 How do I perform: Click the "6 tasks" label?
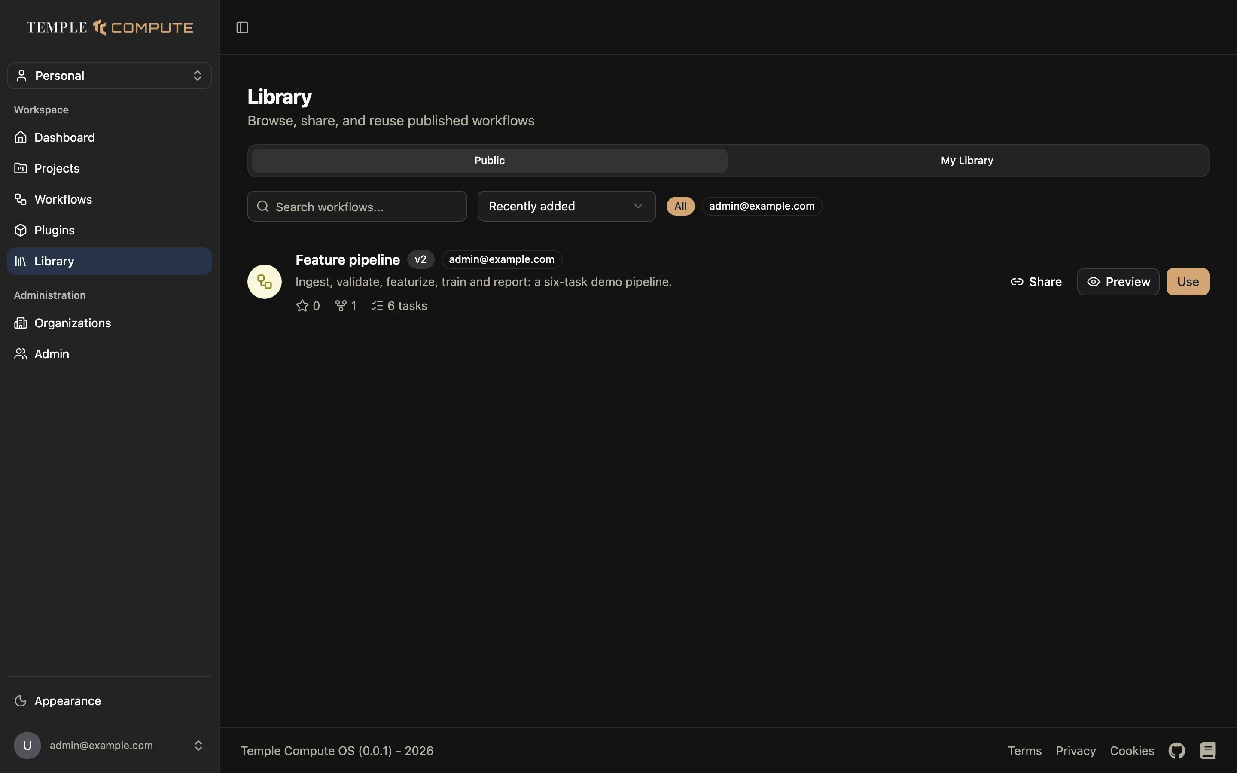click(x=407, y=306)
